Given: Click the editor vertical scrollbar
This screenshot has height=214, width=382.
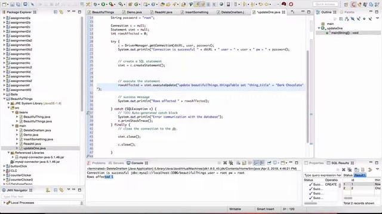Looking at the screenshot, I should (308, 96).
